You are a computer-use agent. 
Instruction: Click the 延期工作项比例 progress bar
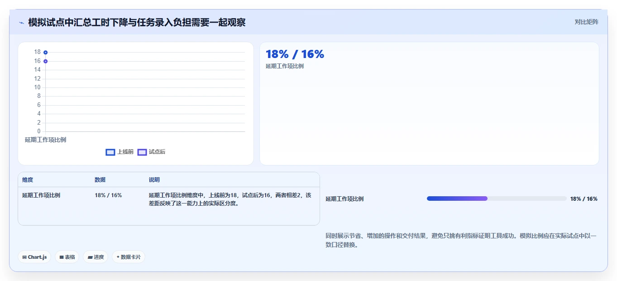[497, 199]
